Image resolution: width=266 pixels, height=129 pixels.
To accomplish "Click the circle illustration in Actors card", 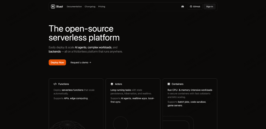I will point(120,123).
